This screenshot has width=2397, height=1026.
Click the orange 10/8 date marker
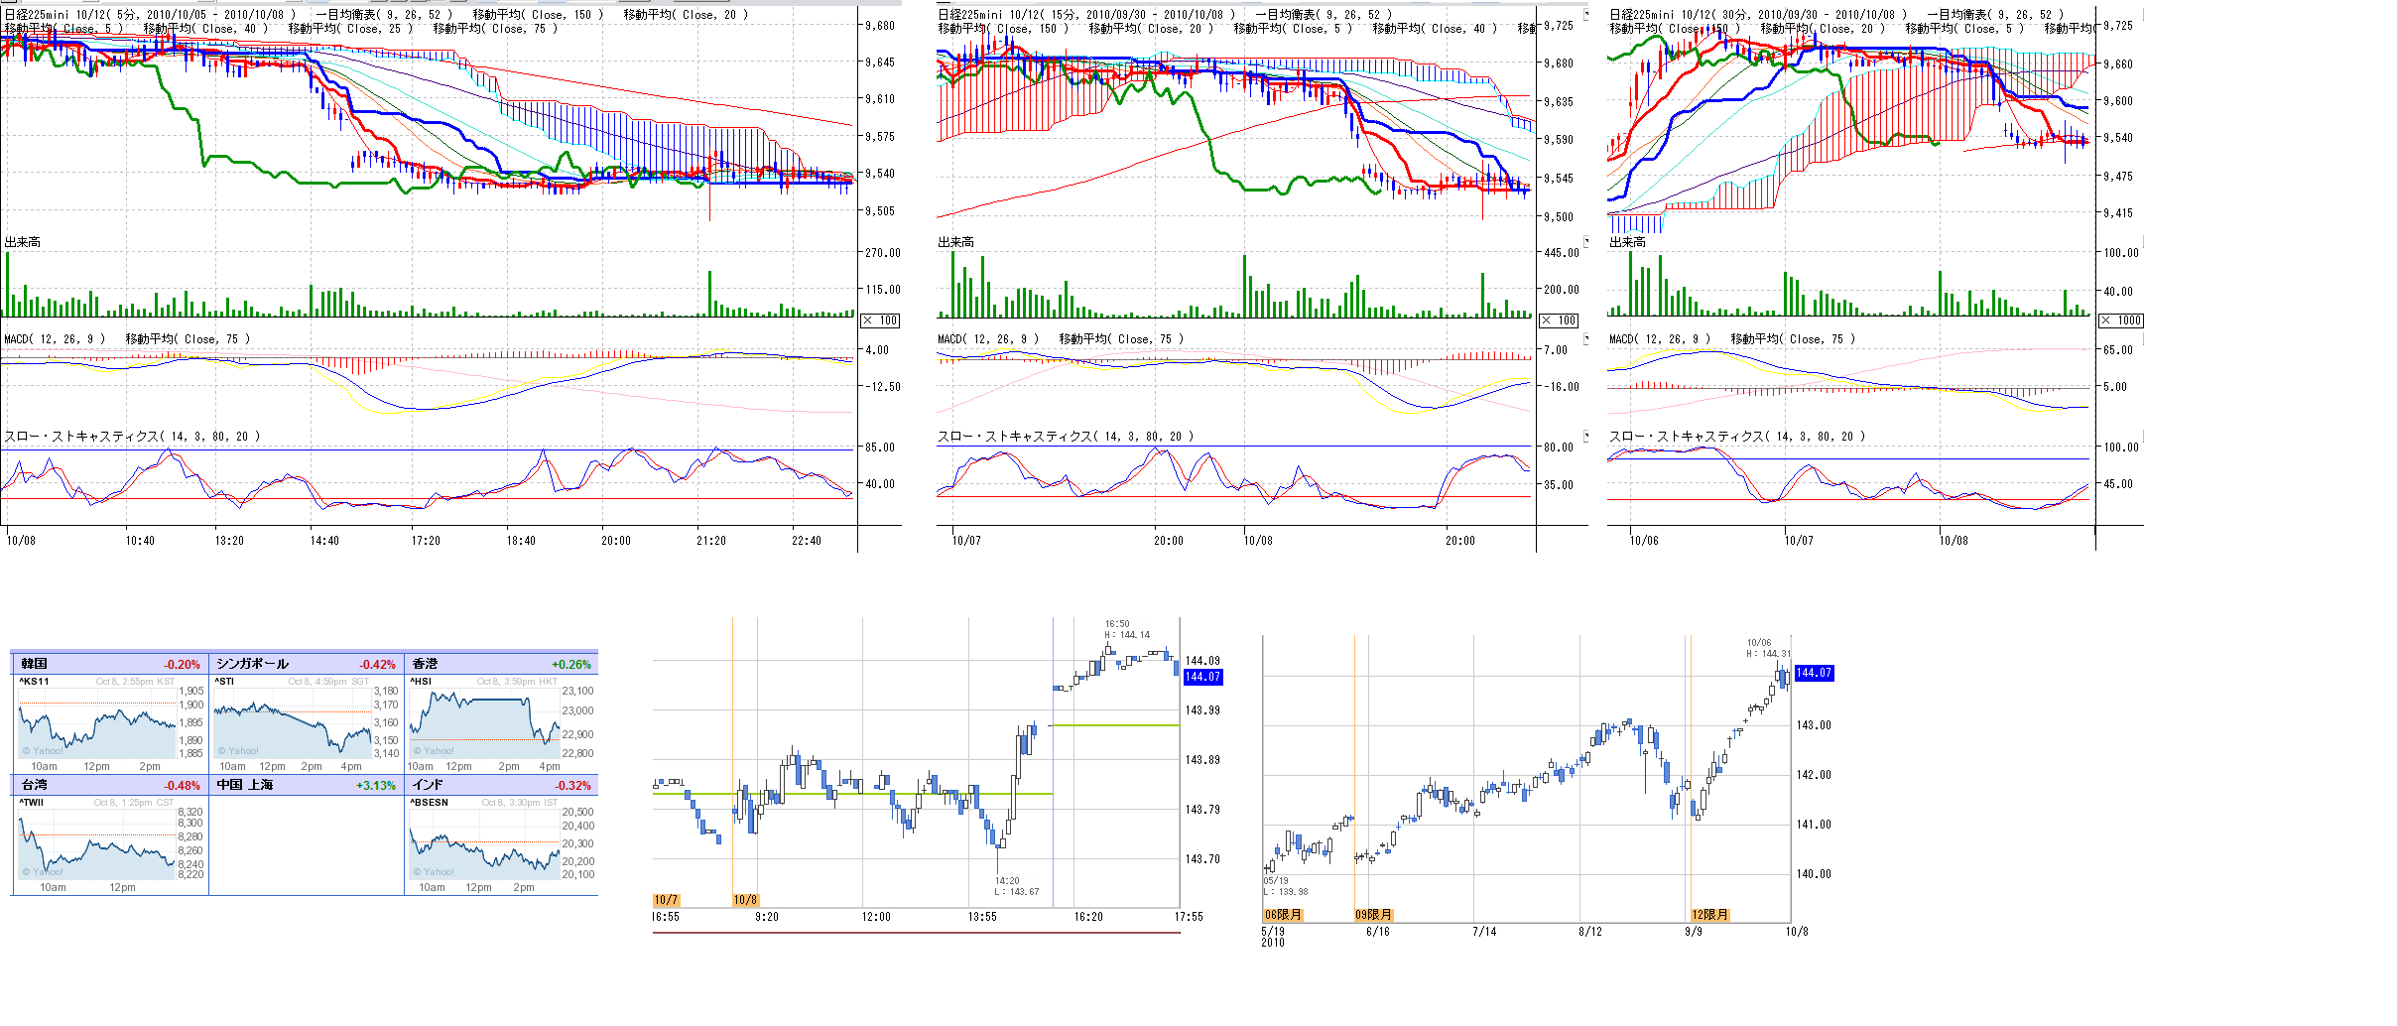(745, 900)
